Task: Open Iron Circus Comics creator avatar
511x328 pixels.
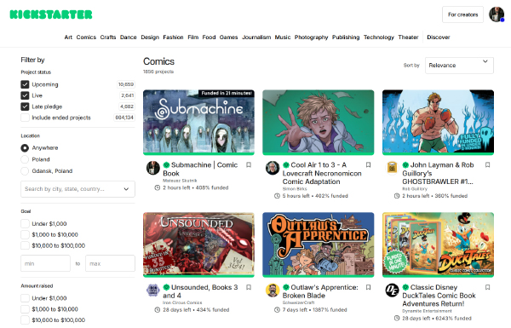Action: coord(152,290)
